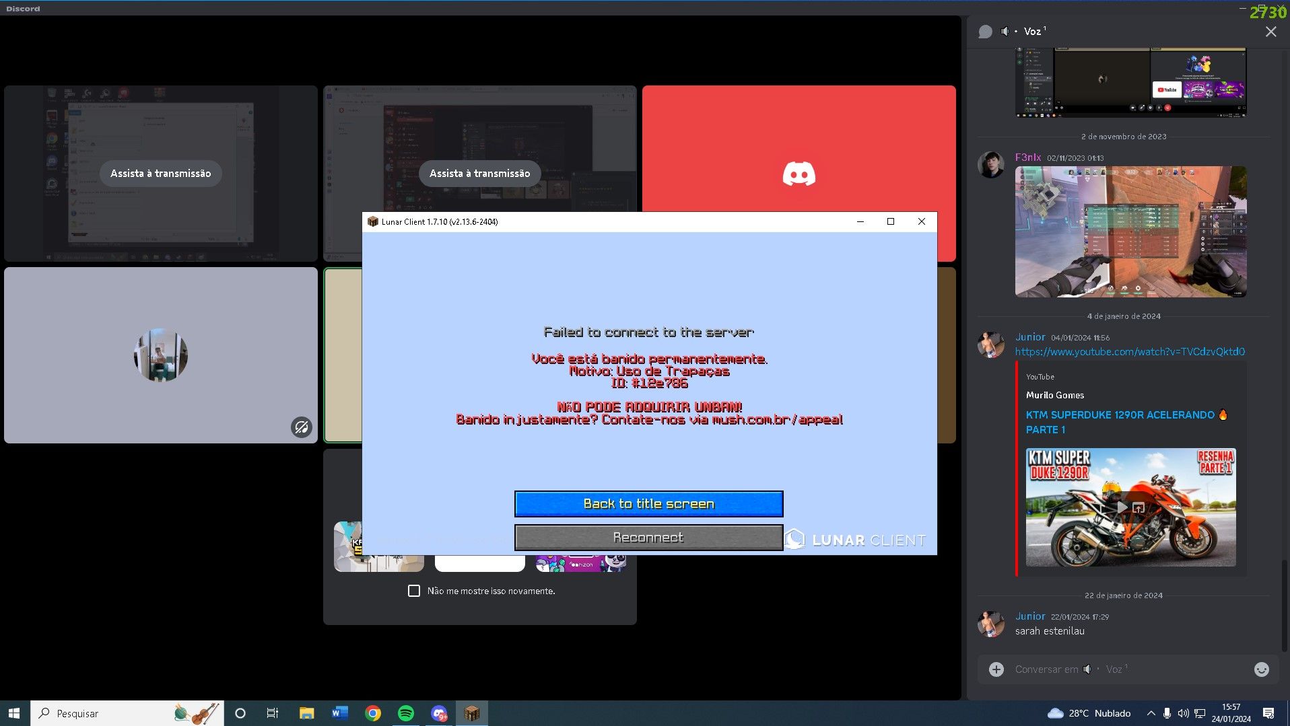1290x726 pixels.
Task: Click Junior's avatar on the 04/01/2024 message
Action: click(990, 344)
